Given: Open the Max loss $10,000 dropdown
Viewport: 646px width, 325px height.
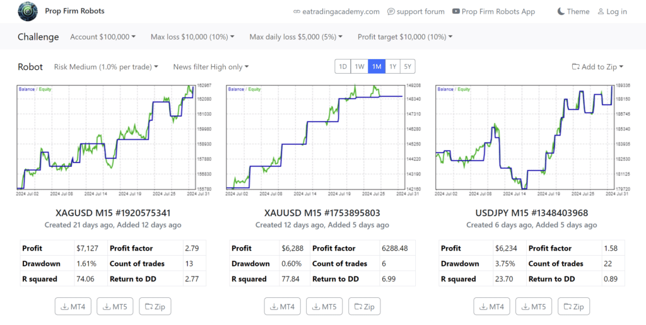Looking at the screenshot, I should [192, 37].
